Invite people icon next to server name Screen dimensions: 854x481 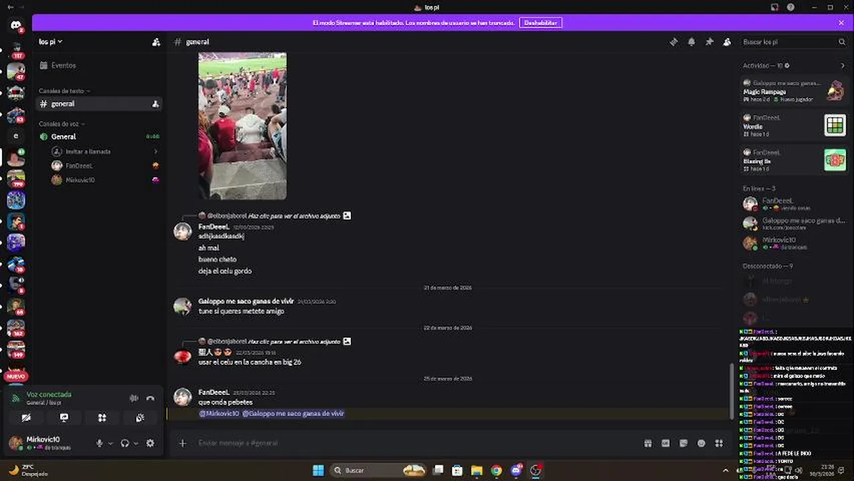pos(156,41)
